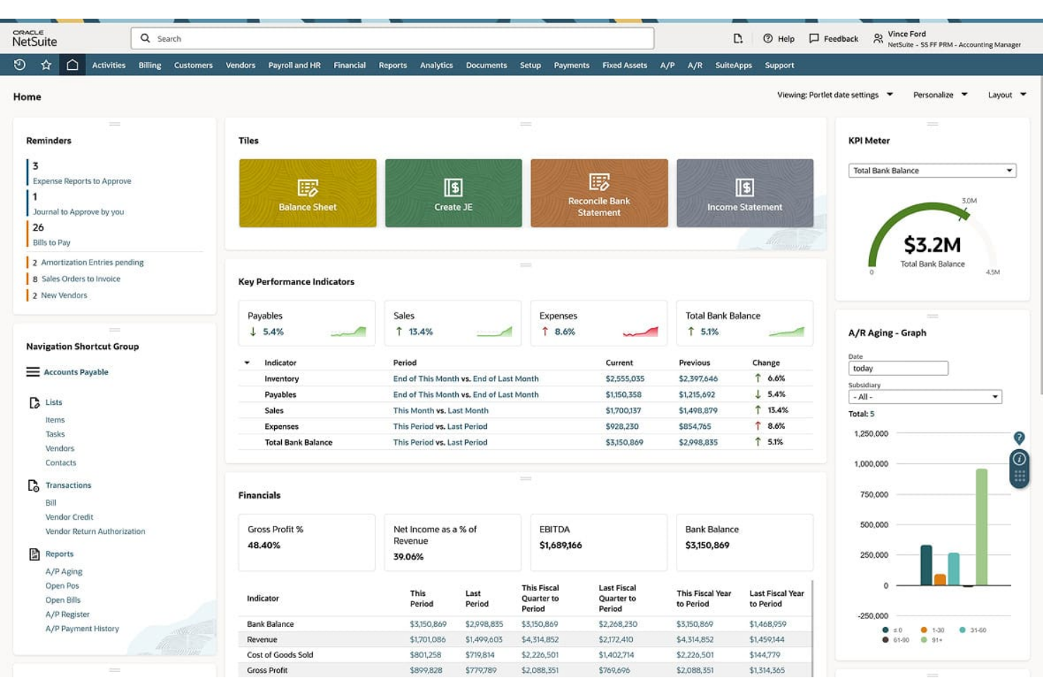Open the Analytics menu
This screenshot has width=1043, height=696.
[436, 65]
